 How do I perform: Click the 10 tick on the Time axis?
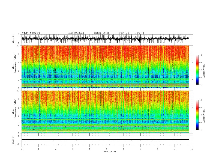pos(192,149)
